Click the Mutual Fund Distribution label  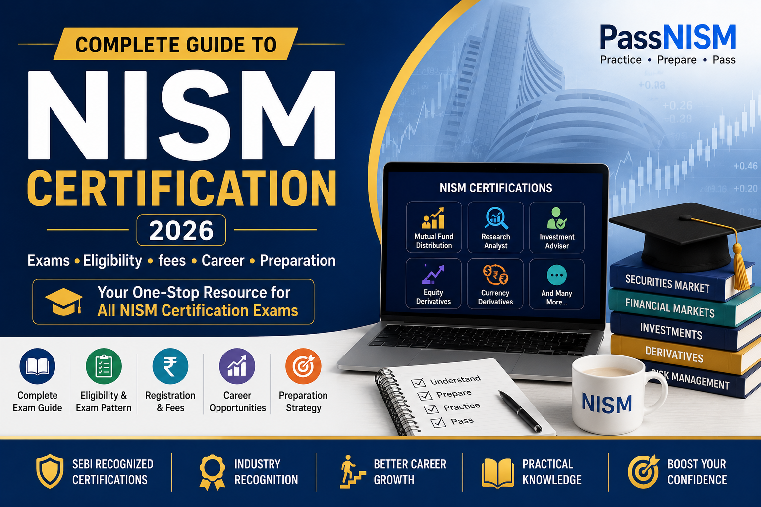point(434,241)
